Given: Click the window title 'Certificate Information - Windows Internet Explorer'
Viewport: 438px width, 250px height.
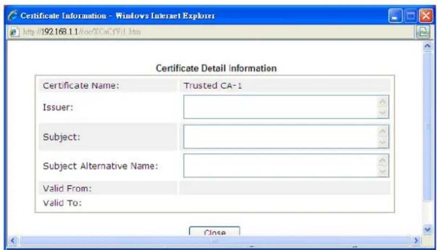Looking at the screenshot, I should click(117, 16).
